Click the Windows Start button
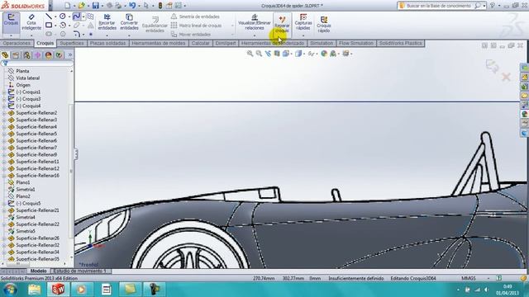529x297 pixels. point(10,290)
